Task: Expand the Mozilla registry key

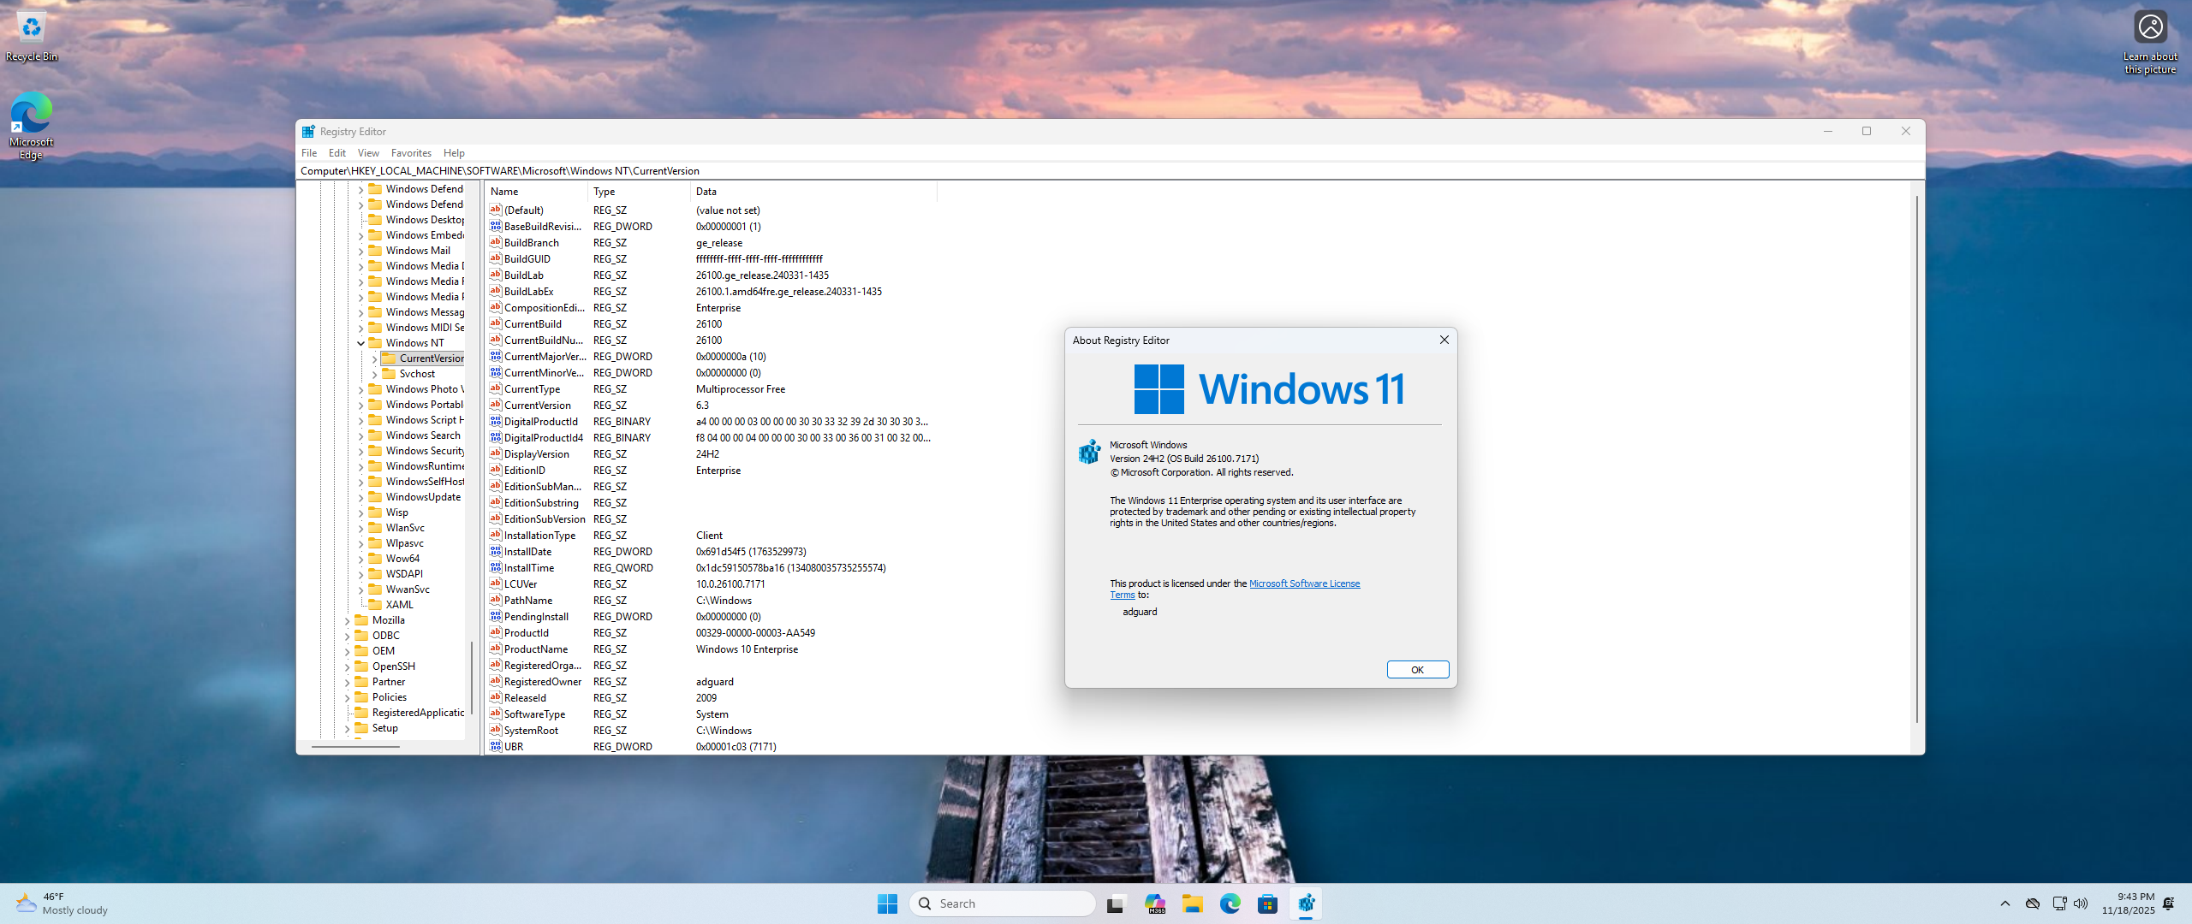Action: click(347, 620)
